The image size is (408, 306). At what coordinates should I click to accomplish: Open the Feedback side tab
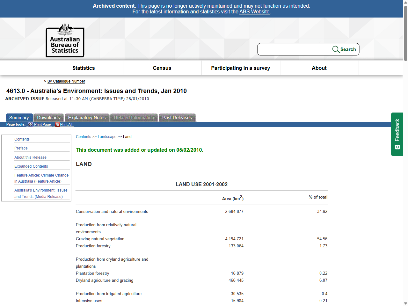[397, 134]
